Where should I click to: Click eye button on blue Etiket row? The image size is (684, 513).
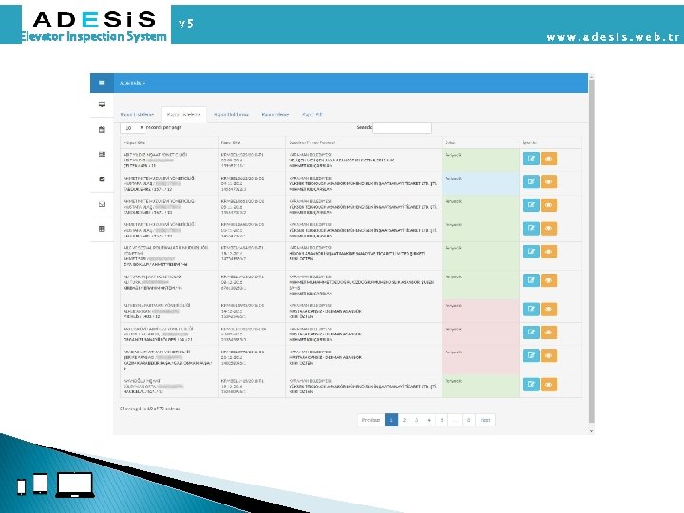click(x=548, y=181)
